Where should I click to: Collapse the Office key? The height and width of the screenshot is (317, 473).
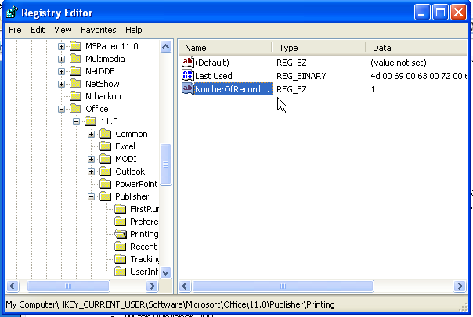[61, 109]
